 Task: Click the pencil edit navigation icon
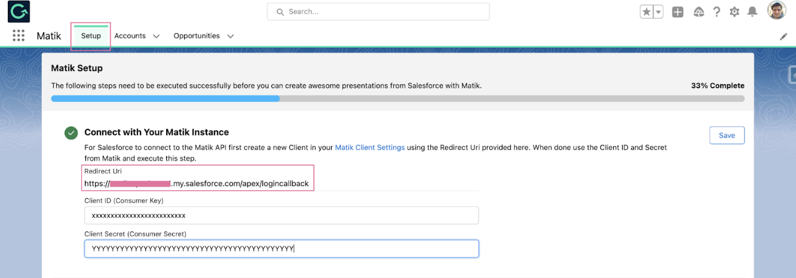coord(783,36)
